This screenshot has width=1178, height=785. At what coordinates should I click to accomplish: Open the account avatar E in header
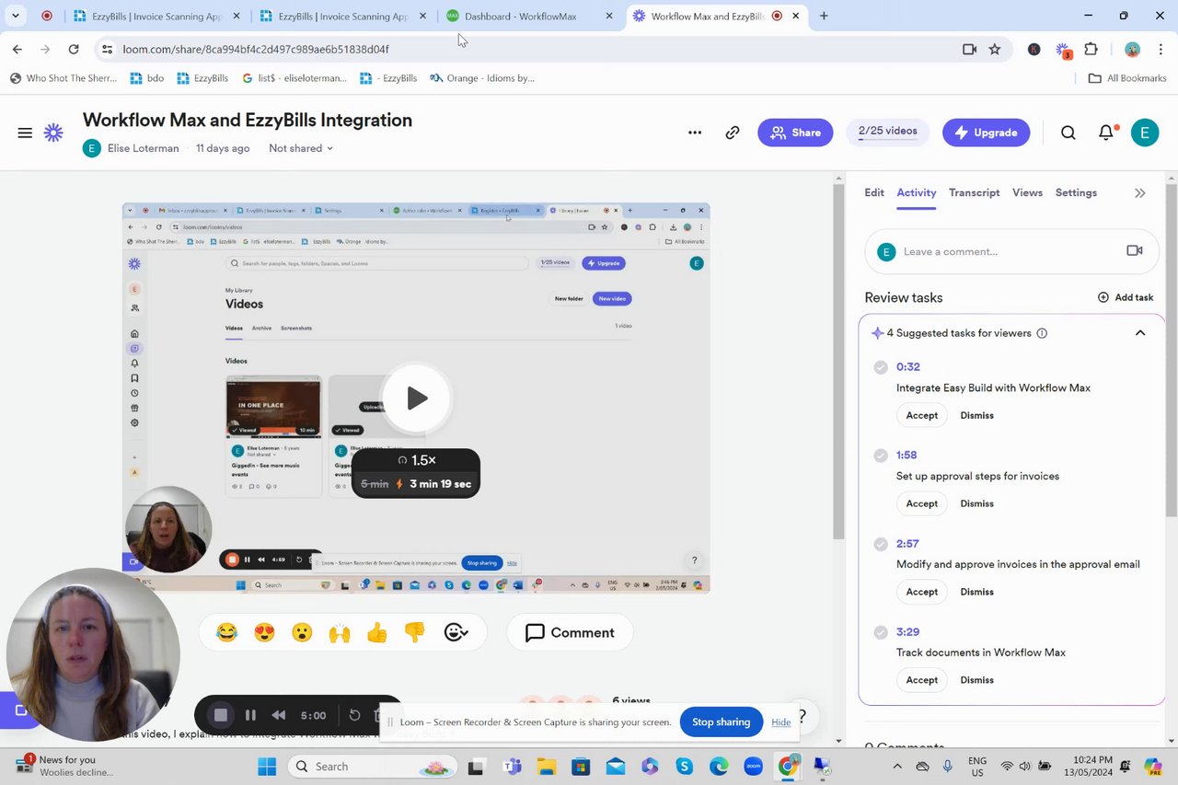tap(1144, 133)
